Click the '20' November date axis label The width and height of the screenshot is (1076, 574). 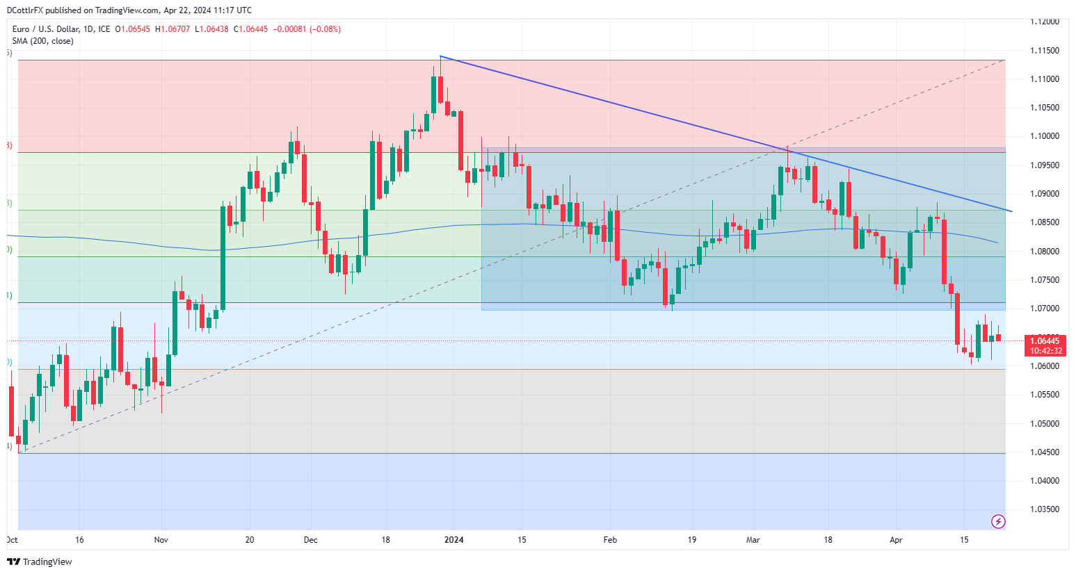click(x=250, y=540)
